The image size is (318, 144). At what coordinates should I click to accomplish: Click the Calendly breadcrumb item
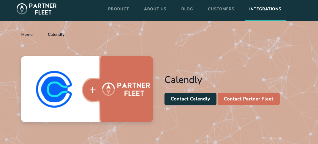56,34
